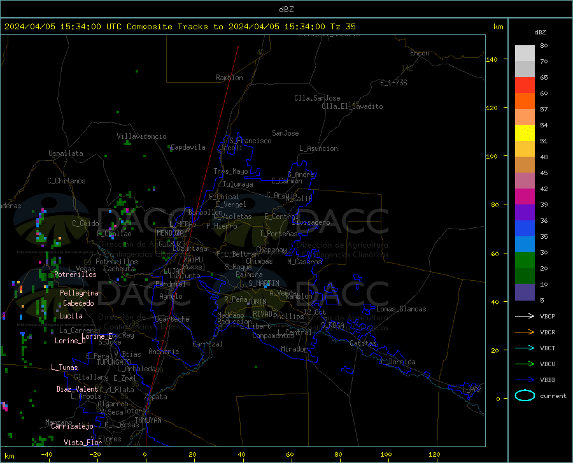This screenshot has height=463, width=573.
Task: Click the L_PAZ map label
Action: click(x=472, y=390)
